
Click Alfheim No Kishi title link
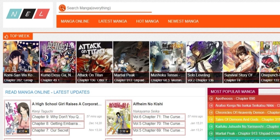click(148, 104)
